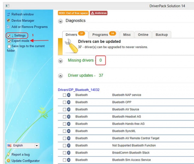The image size is (194, 164).
Task: Collapse the Driver updates section chevron
Action: click(x=60, y=76)
